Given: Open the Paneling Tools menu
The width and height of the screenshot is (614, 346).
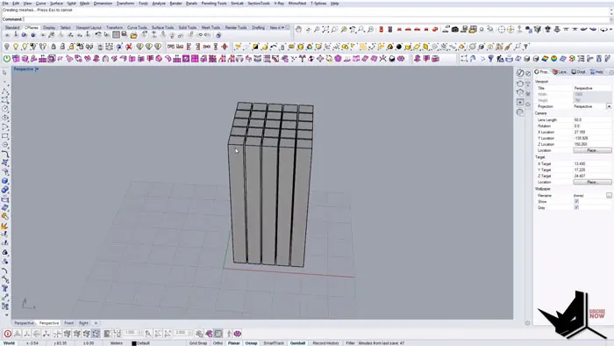Looking at the screenshot, I should pos(214,4).
